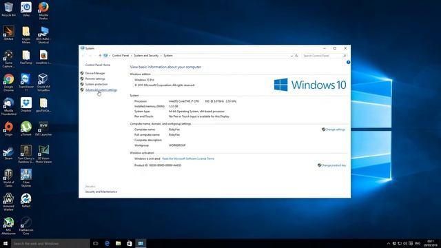The image size is (441, 248).
Task: Open the LEES-IMAC shortcut icon
Action: [43, 35]
